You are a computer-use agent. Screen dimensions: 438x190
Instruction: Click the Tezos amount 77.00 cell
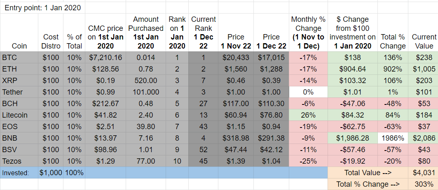click(145, 161)
